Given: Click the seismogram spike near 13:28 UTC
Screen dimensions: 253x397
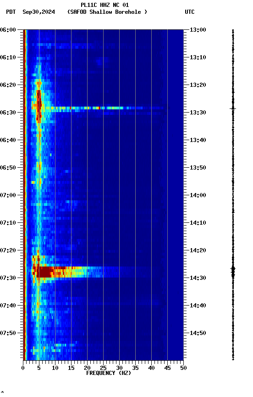Looking at the screenshot, I should [x=233, y=108].
